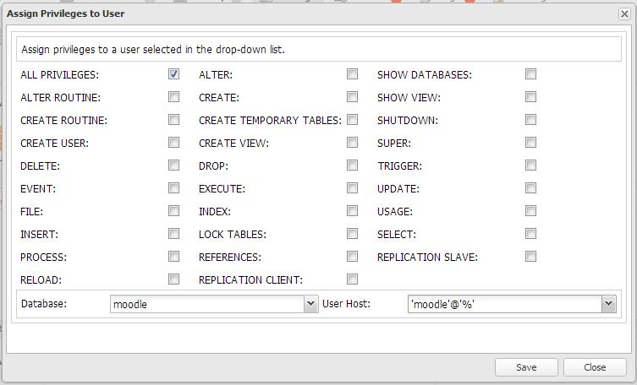The height and width of the screenshot is (385, 637).
Task: Tick the CREATE TEMPORARY TABLES checkbox
Action: tap(352, 120)
